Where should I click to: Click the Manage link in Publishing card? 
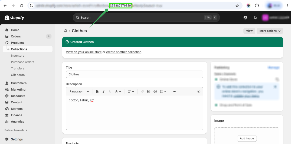point(274,68)
